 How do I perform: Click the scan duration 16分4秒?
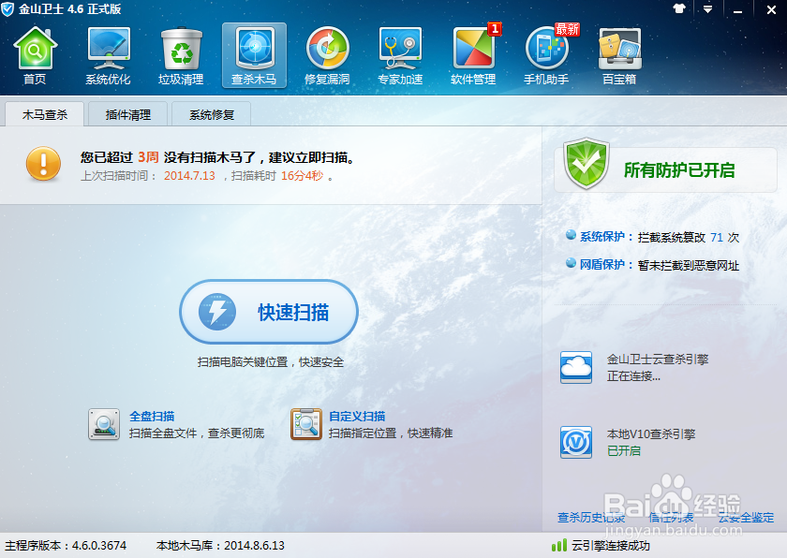coord(302,176)
